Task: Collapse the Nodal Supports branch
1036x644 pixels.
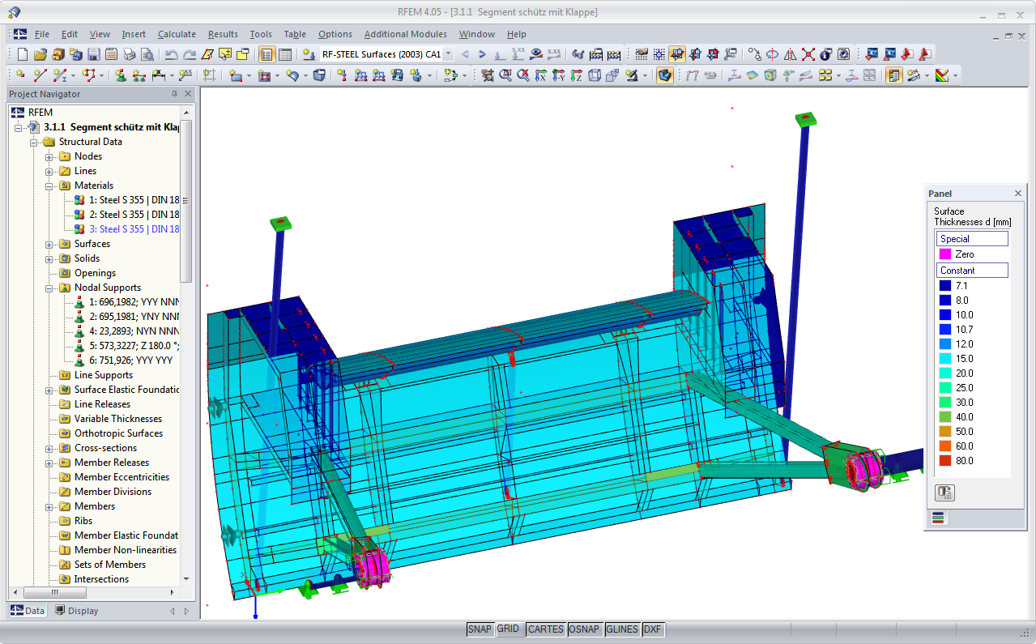Action: (x=47, y=287)
